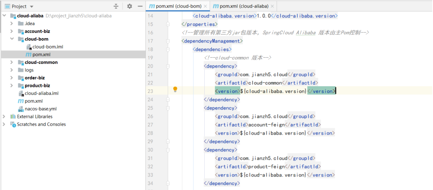Click 1.0.0 version value on line 14
The image size is (433, 190).
point(264,16)
